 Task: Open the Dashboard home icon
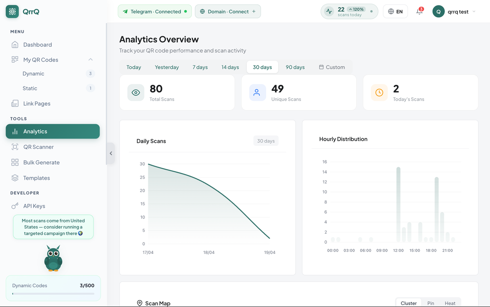(15, 44)
